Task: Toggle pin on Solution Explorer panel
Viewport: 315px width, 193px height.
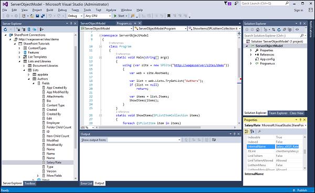Action: pos(300,24)
